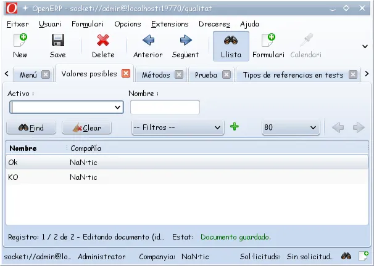This screenshot has height=266, width=374.
Task: Click new request icon in status bar
Action: (x=364, y=256)
